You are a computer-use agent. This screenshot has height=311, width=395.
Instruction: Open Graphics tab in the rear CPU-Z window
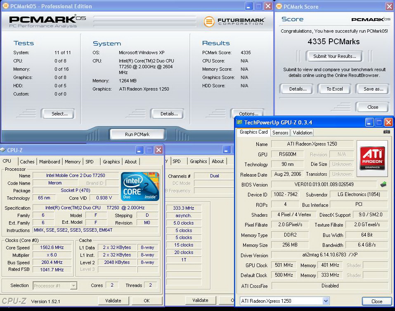tap(198, 161)
